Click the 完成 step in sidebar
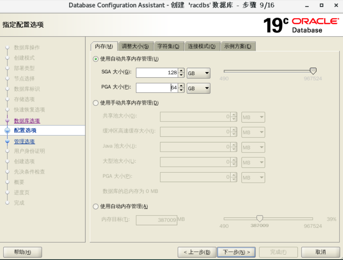Viewport: 343px width, 260px height. [x=19, y=203]
